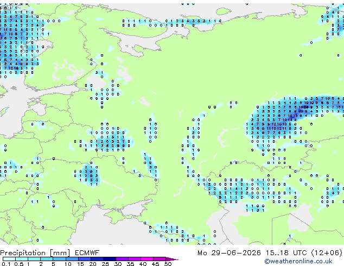The image size is (344, 266).
Task: Click the '15..18 UTC' time range text
Action: (x=286, y=253)
